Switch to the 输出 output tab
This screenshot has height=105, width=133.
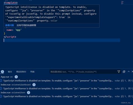(10, 72)
